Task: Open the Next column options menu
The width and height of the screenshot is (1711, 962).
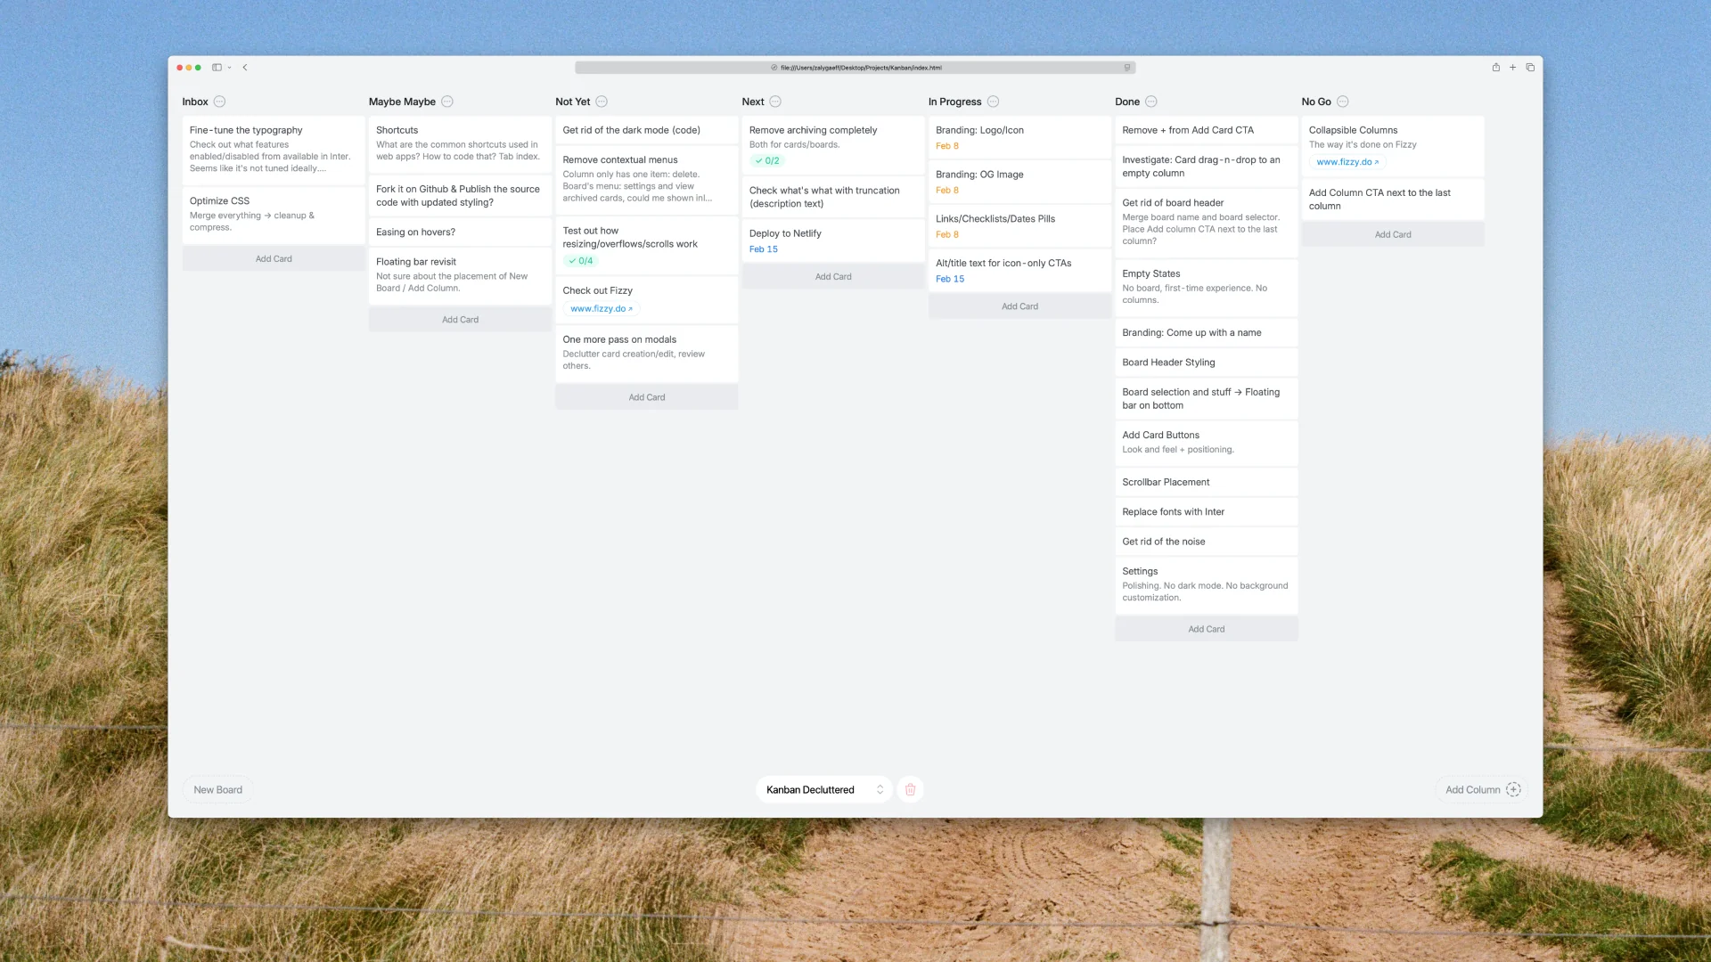Action: (775, 102)
